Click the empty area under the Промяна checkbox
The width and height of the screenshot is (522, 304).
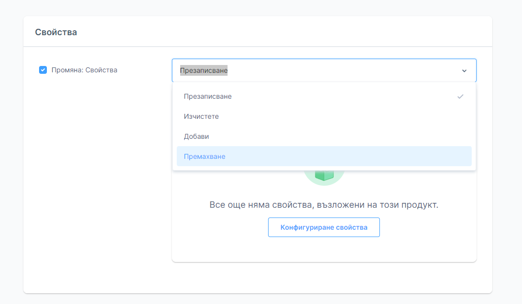[x=98, y=171]
